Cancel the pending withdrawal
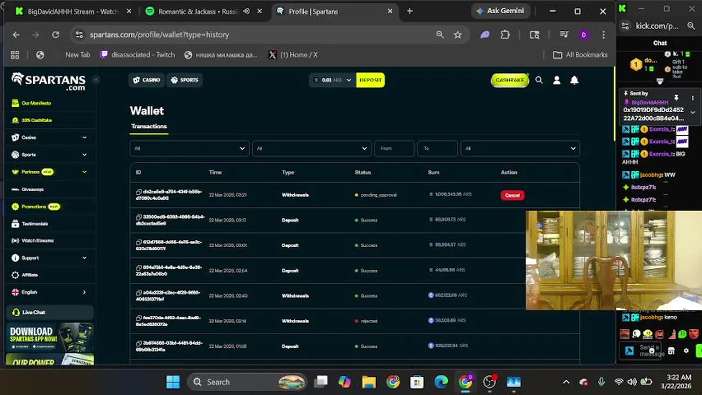 tap(512, 195)
